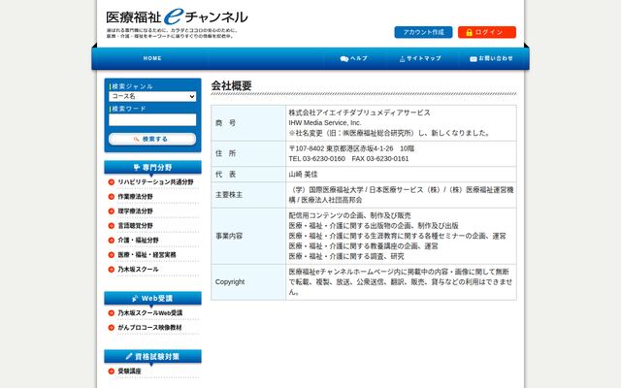
Task: Click red bullet icon beside 言語聴覚分野
Action: pos(112,226)
